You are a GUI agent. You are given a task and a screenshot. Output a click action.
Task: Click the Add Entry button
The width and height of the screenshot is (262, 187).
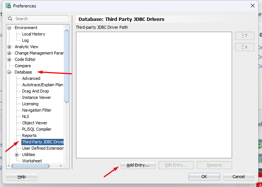pyautogui.click(x=138, y=165)
